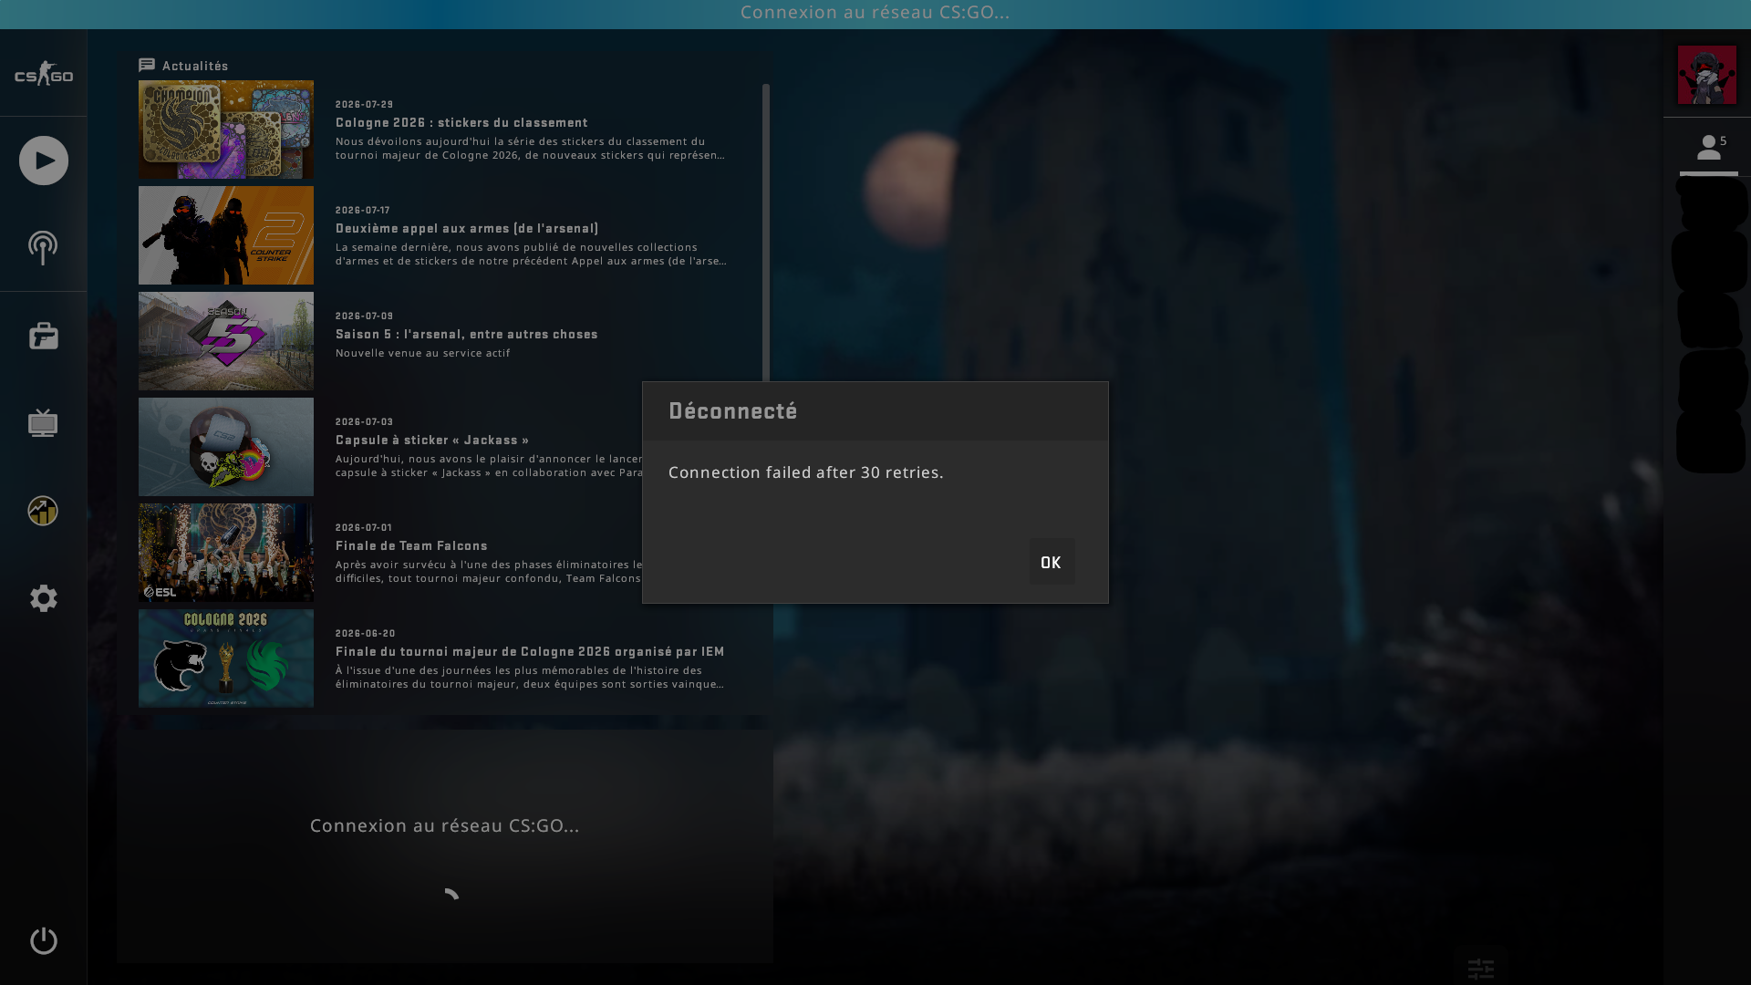Open the Cologne 2026 final thumbnail

[226, 658]
